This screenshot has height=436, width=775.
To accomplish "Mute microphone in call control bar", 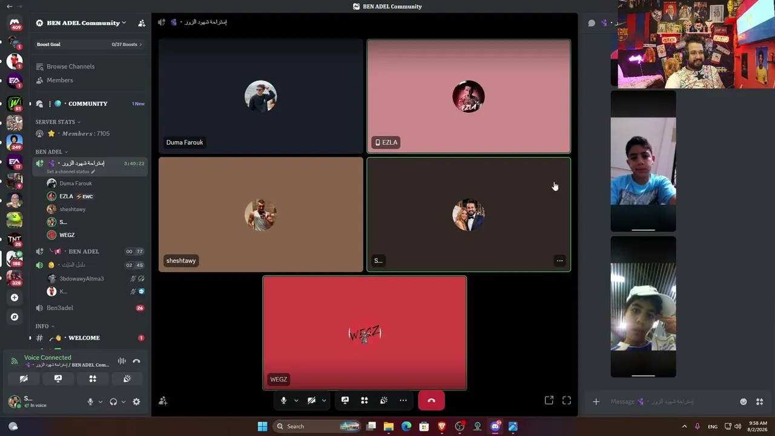I will (x=283, y=400).
